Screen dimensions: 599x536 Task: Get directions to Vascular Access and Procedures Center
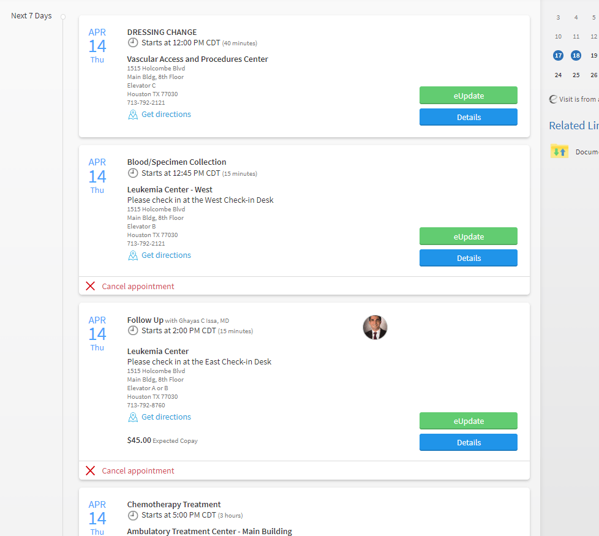click(x=166, y=115)
